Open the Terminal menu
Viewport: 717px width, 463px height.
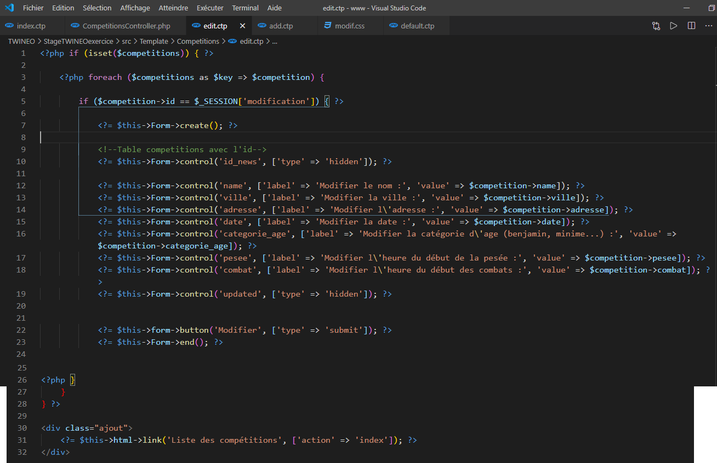[245, 8]
